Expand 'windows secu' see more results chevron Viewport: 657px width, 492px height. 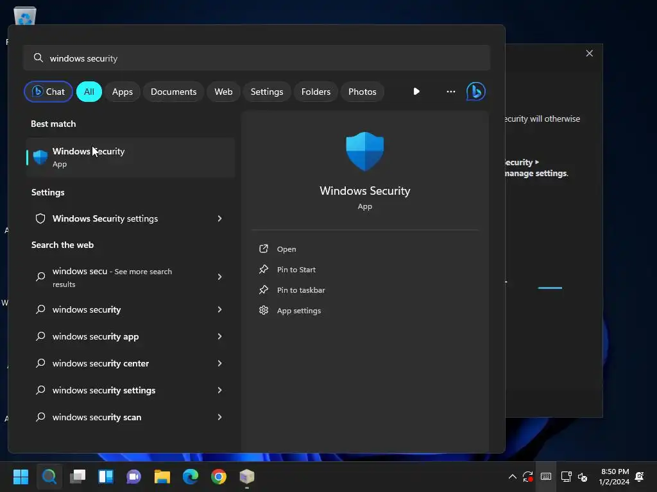(x=219, y=277)
